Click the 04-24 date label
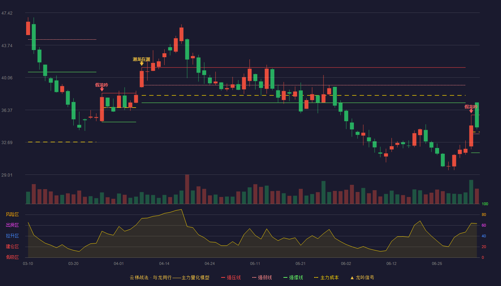Image resolution: width=501 pixels, height=286 pixels. tap(210, 263)
